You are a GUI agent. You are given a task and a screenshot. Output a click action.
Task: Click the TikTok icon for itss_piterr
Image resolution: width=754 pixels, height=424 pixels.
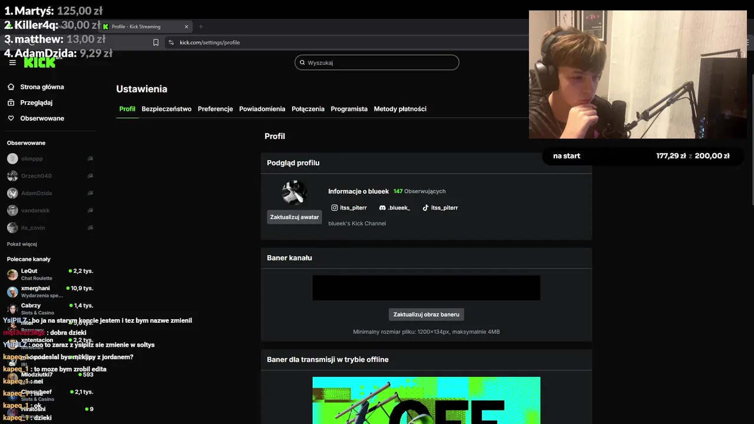tap(425, 208)
